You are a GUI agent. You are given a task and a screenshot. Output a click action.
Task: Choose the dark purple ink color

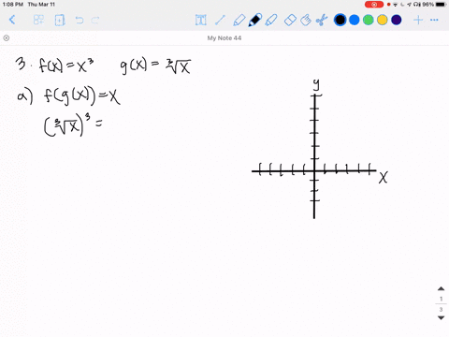pyautogui.click(x=397, y=20)
